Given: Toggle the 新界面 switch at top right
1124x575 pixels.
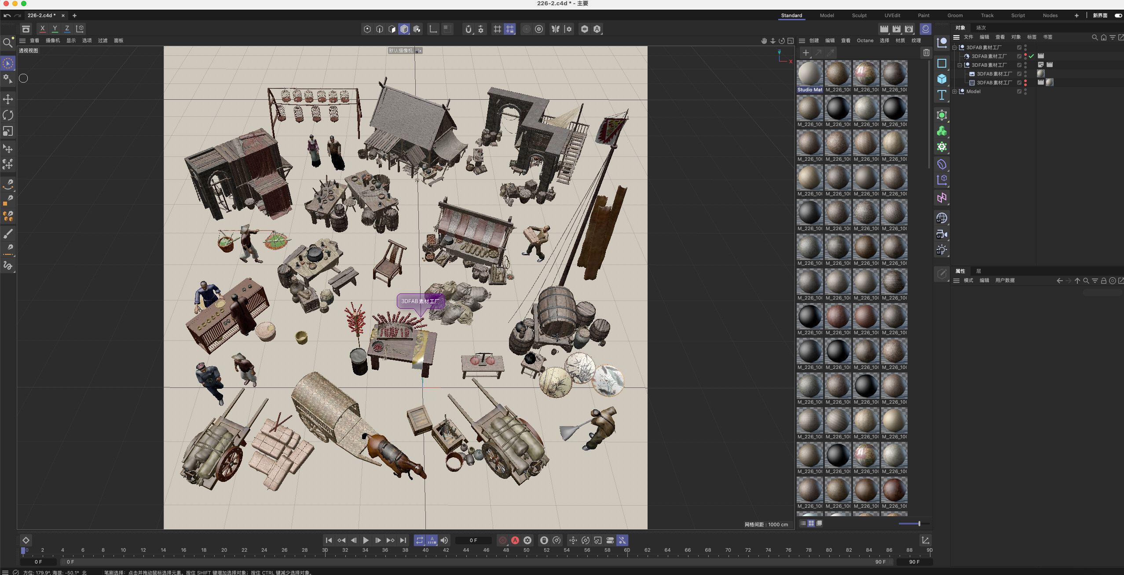Looking at the screenshot, I should click(1118, 15).
